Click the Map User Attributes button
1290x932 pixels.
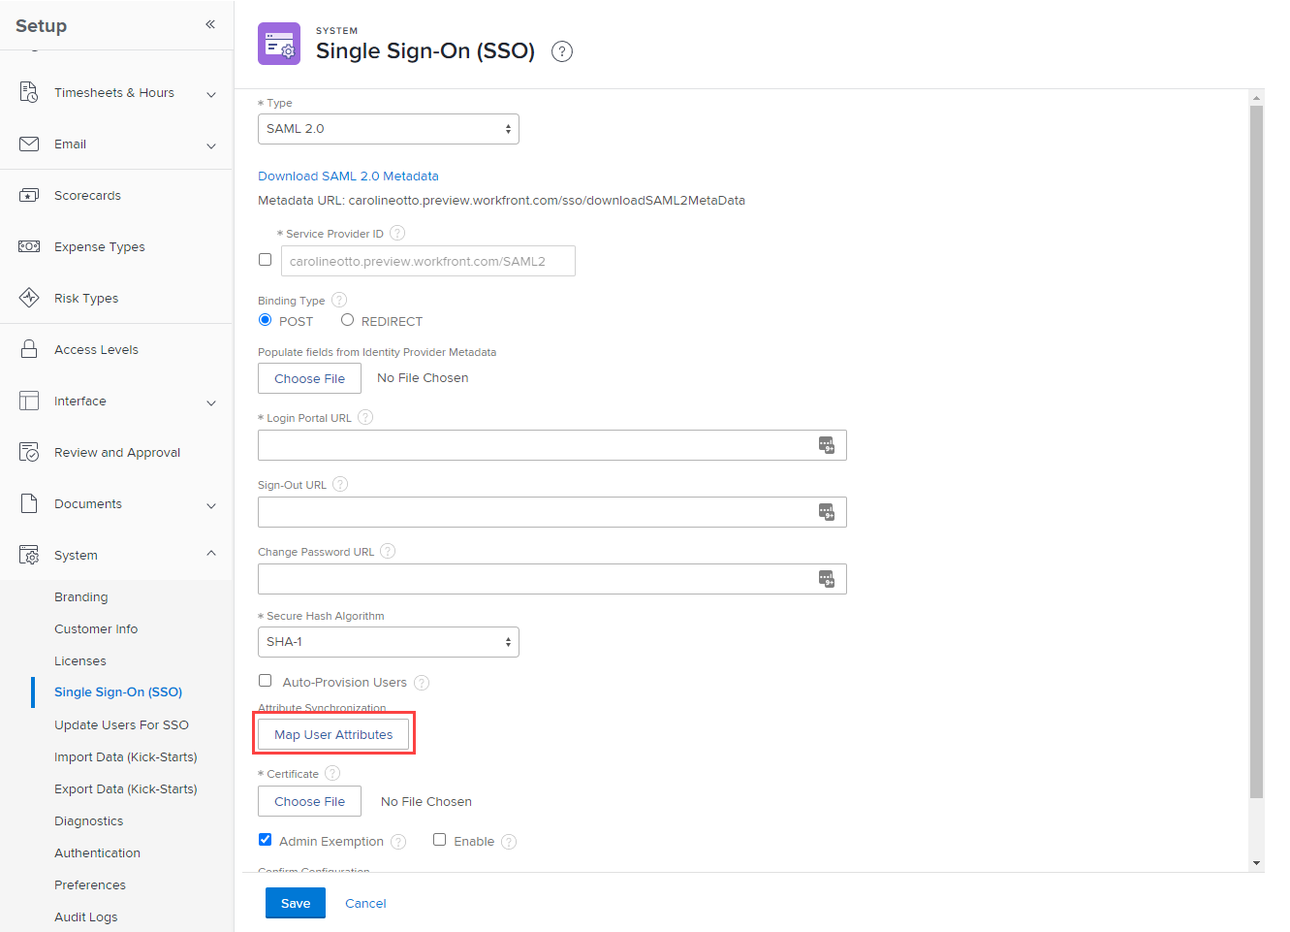coord(333,735)
